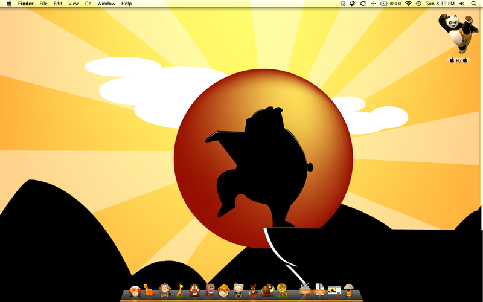483x302 pixels.
Task: Click the minimized window thumbnail in dock
Action: (334, 291)
